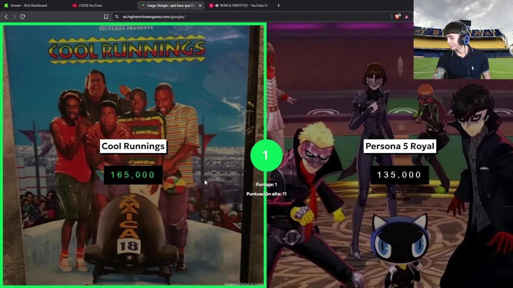This screenshot has height=288, width=513.
Task: Click the Kick favicon on Stream tab
Action: tap(6, 6)
